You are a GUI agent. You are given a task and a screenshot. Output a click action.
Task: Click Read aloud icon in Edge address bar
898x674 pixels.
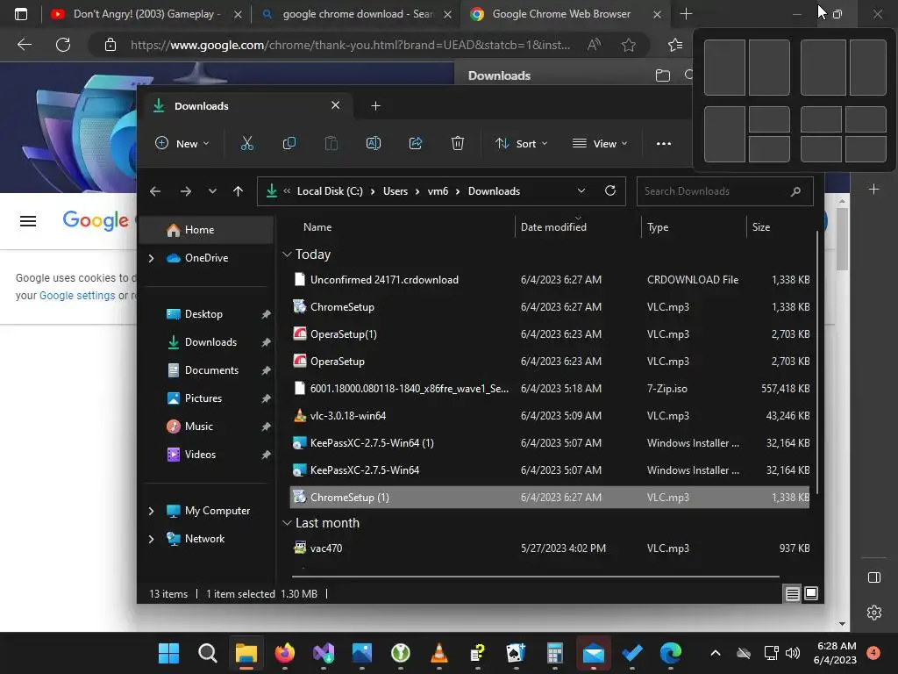(594, 45)
